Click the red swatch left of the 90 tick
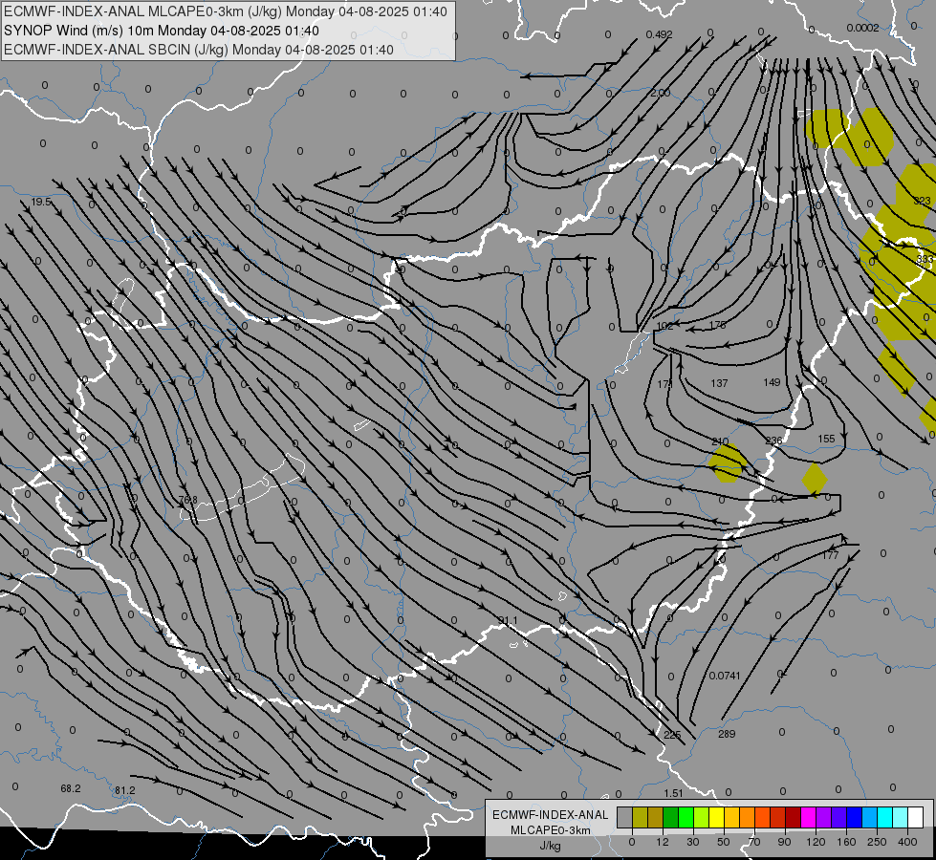936x860 pixels. (x=778, y=817)
